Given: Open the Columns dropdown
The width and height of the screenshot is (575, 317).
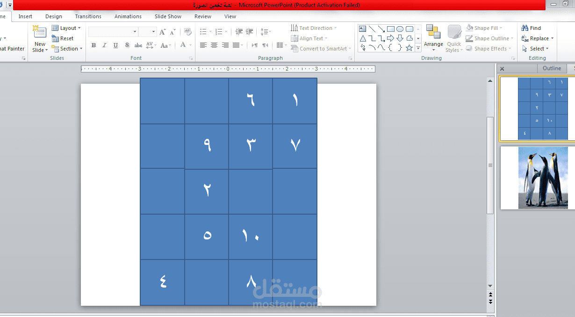Looking at the screenshot, I should point(281,45).
